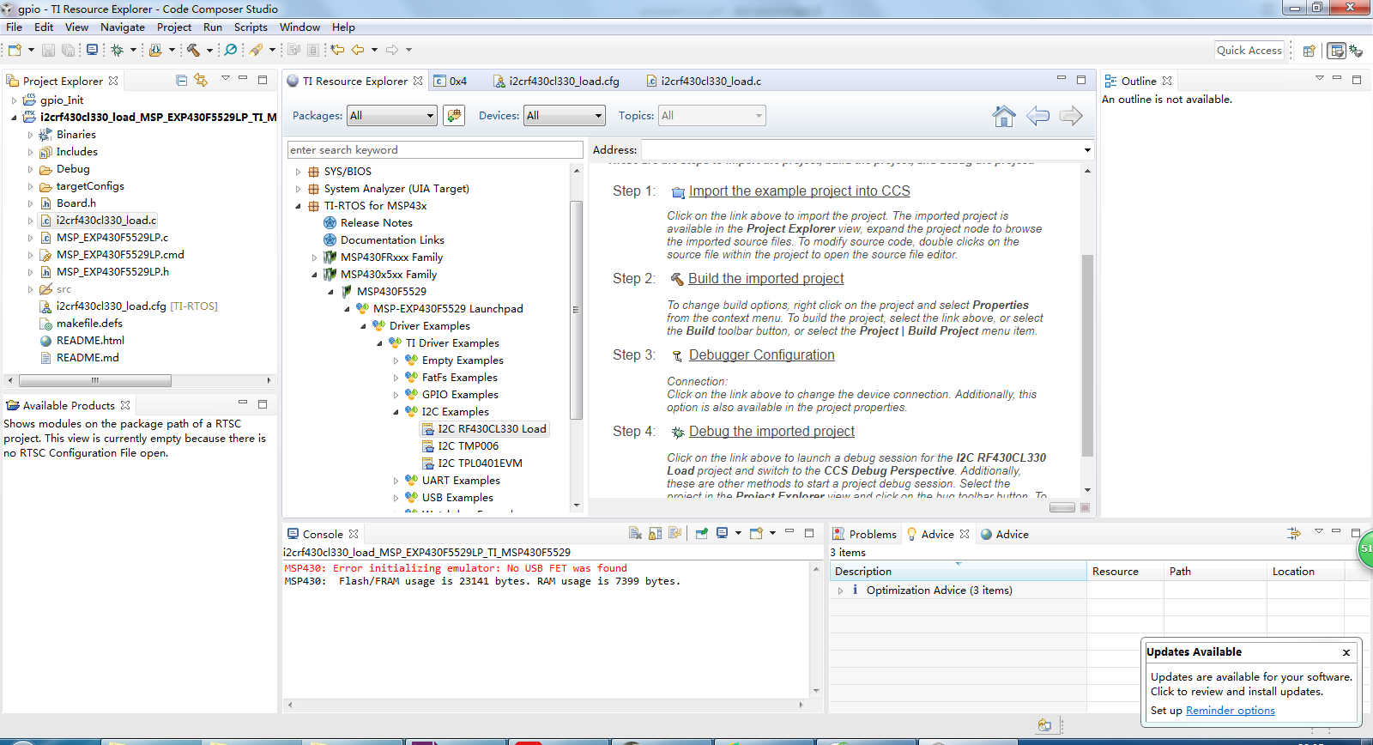Image resolution: width=1373 pixels, height=745 pixels.
Task: Click Import the example project into CCS
Action: point(799,191)
